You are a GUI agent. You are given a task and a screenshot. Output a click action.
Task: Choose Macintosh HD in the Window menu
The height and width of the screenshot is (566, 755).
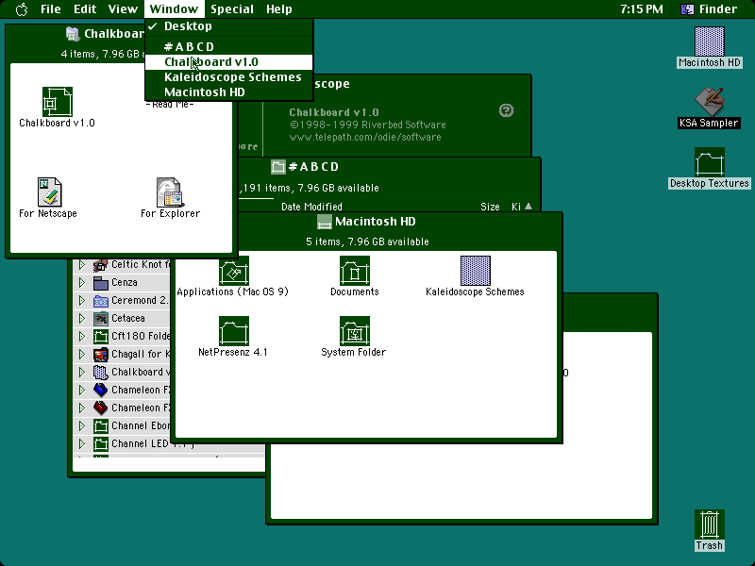click(228, 92)
